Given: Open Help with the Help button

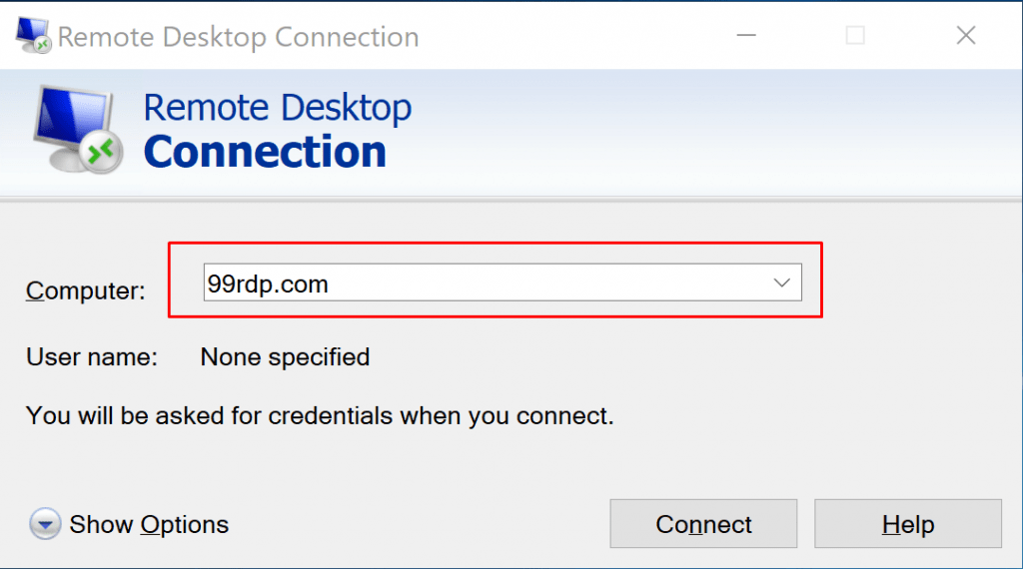Looking at the screenshot, I should (907, 524).
